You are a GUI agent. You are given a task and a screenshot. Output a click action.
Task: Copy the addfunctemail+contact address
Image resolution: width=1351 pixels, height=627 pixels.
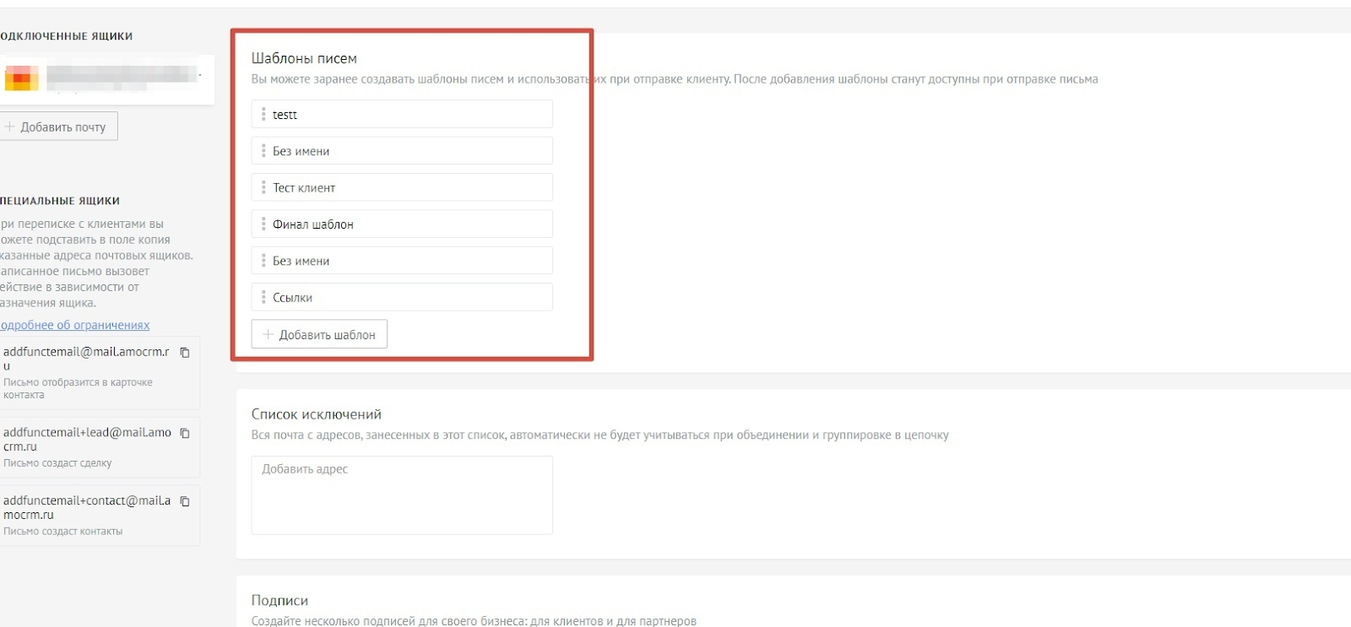pyautogui.click(x=185, y=501)
